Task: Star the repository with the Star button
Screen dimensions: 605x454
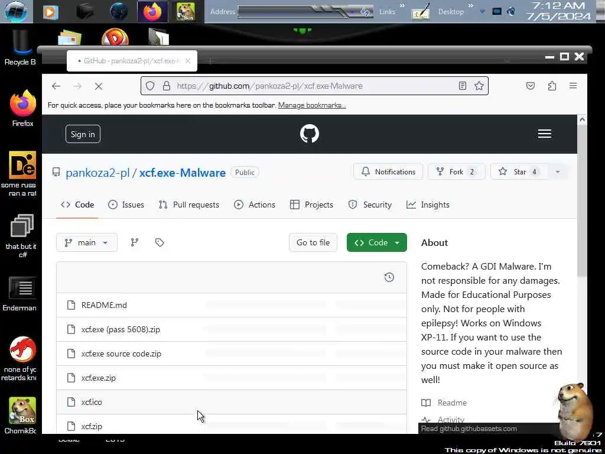Action: pos(519,172)
